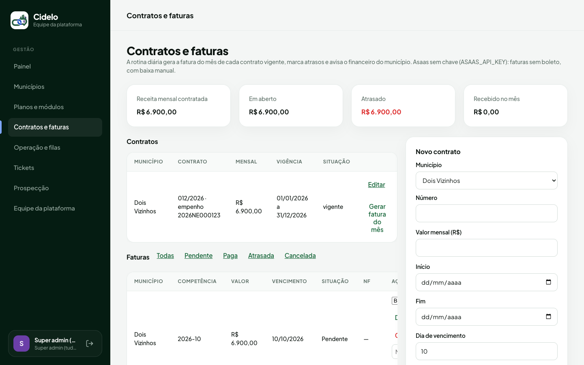Screen dimensions: 584x365
Task: Filter faturas by Atrasada
Action: [261, 255]
